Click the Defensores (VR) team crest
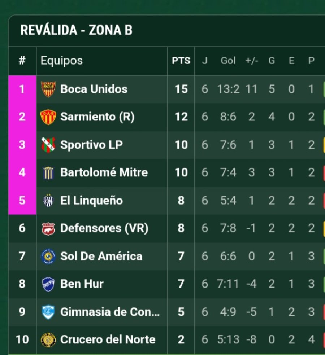This screenshot has width=325, height=355. click(x=48, y=228)
